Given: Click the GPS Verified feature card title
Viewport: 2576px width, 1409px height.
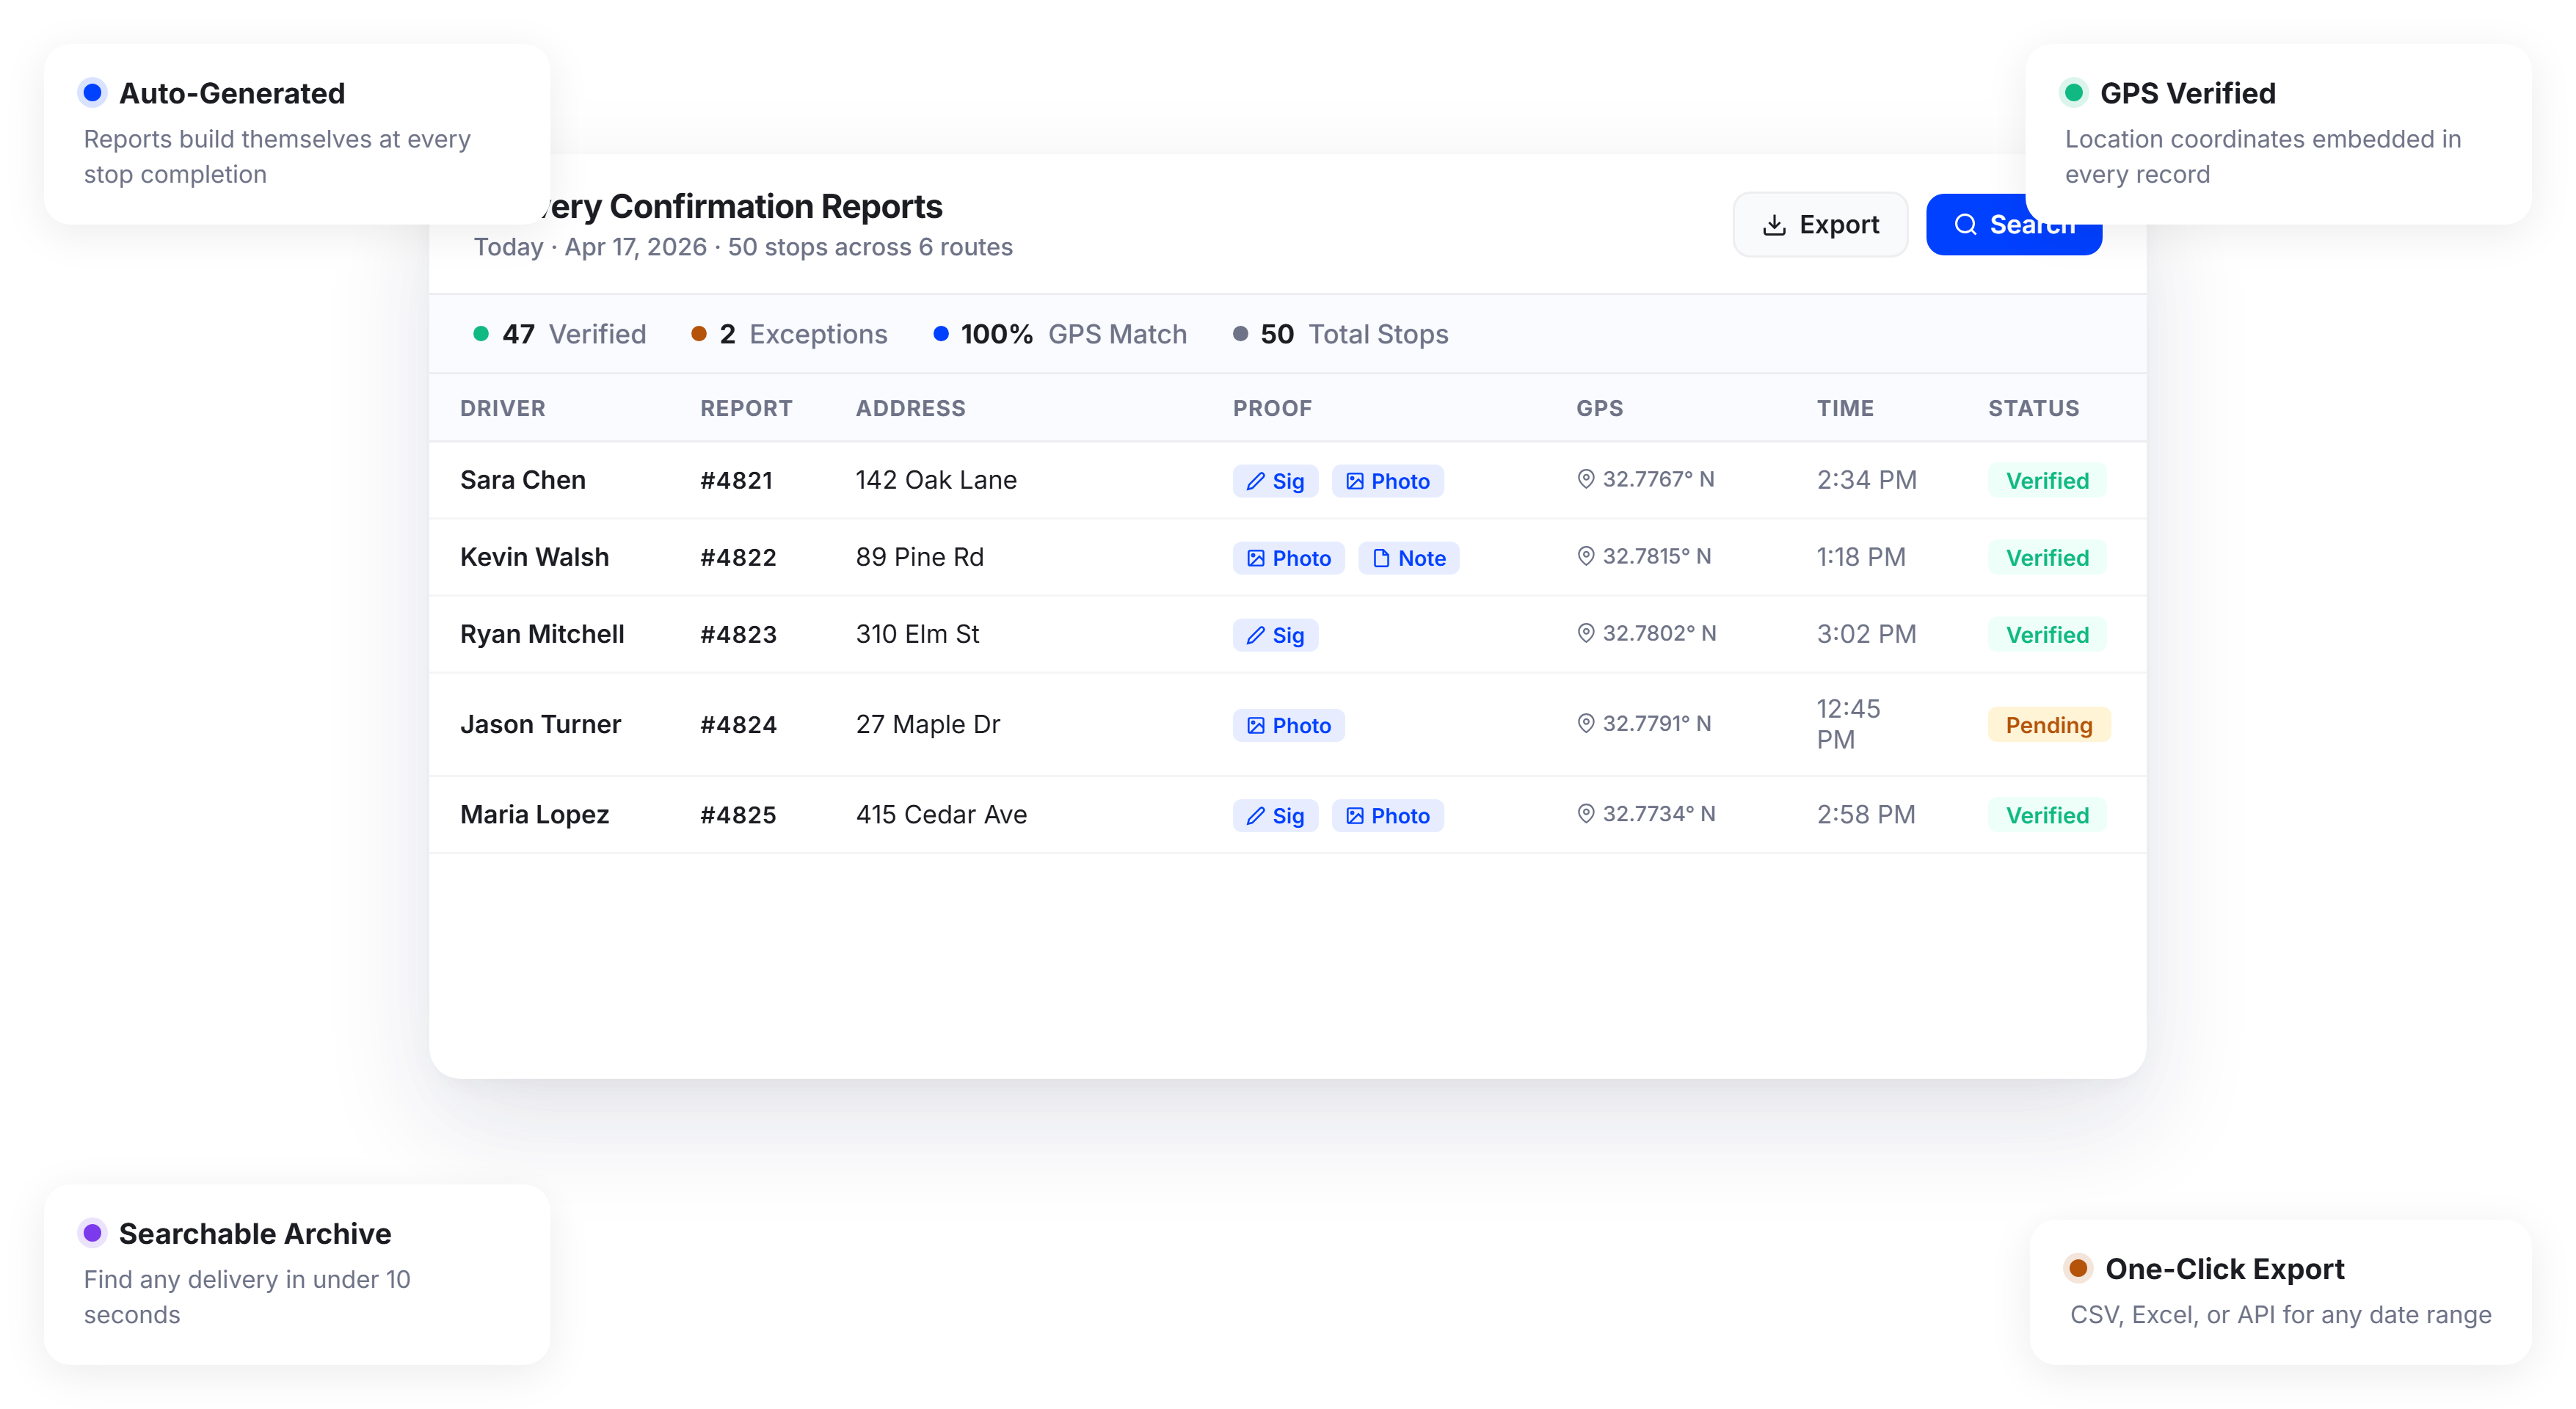Looking at the screenshot, I should coord(2188,93).
